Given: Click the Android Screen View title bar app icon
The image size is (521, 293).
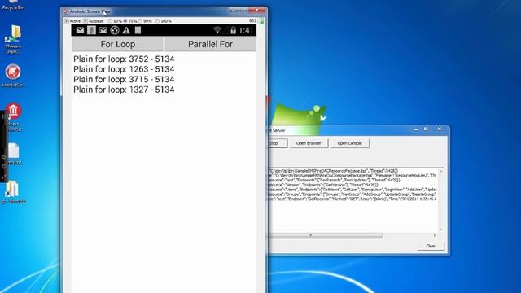Looking at the screenshot, I should coord(65,11).
